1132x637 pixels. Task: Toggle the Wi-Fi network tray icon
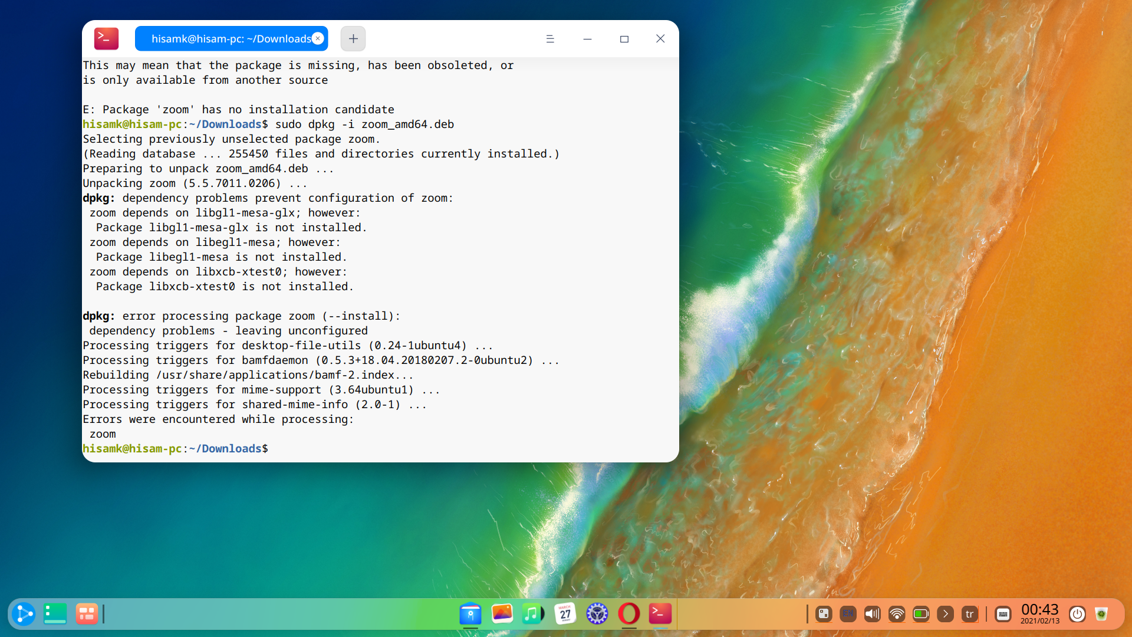click(x=897, y=614)
